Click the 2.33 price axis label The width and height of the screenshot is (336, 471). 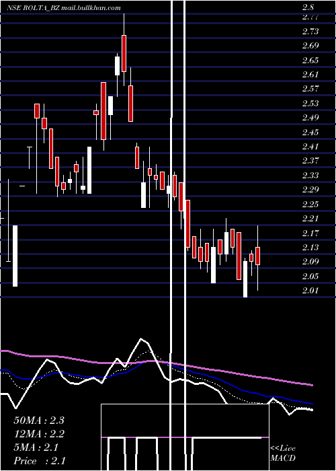pos(310,175)
